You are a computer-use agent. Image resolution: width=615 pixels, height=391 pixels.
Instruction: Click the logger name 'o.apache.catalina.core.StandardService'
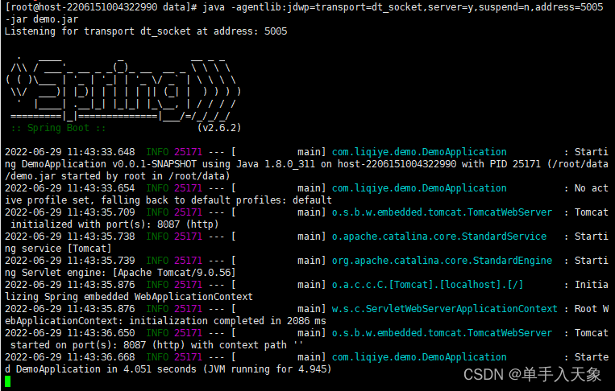439,237
